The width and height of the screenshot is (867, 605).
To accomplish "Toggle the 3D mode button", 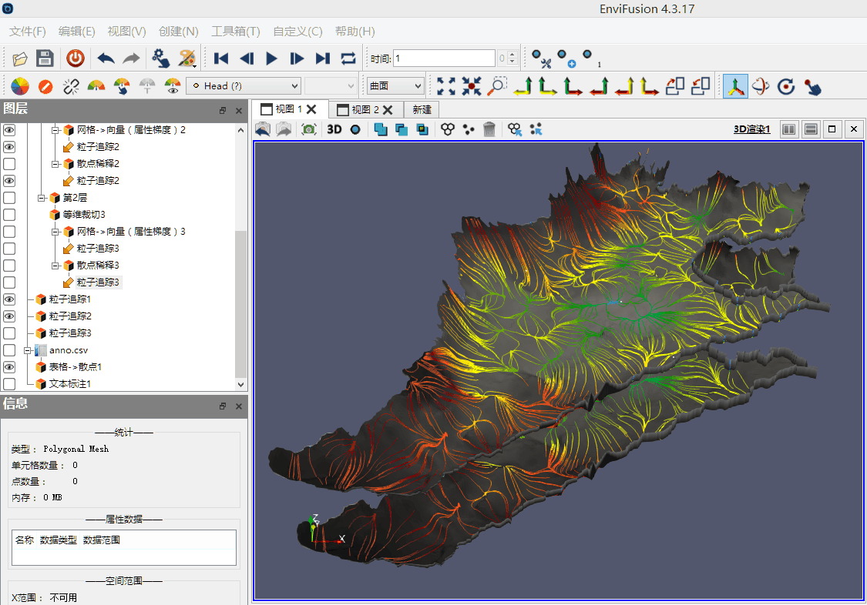I will pyautogui.click(x=334, y=129).
